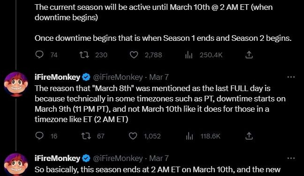Screen dimensions: 304x176
Task: Open @iFireMonkey handle on the bottom tweet
Action: click(x=118, y=158)
